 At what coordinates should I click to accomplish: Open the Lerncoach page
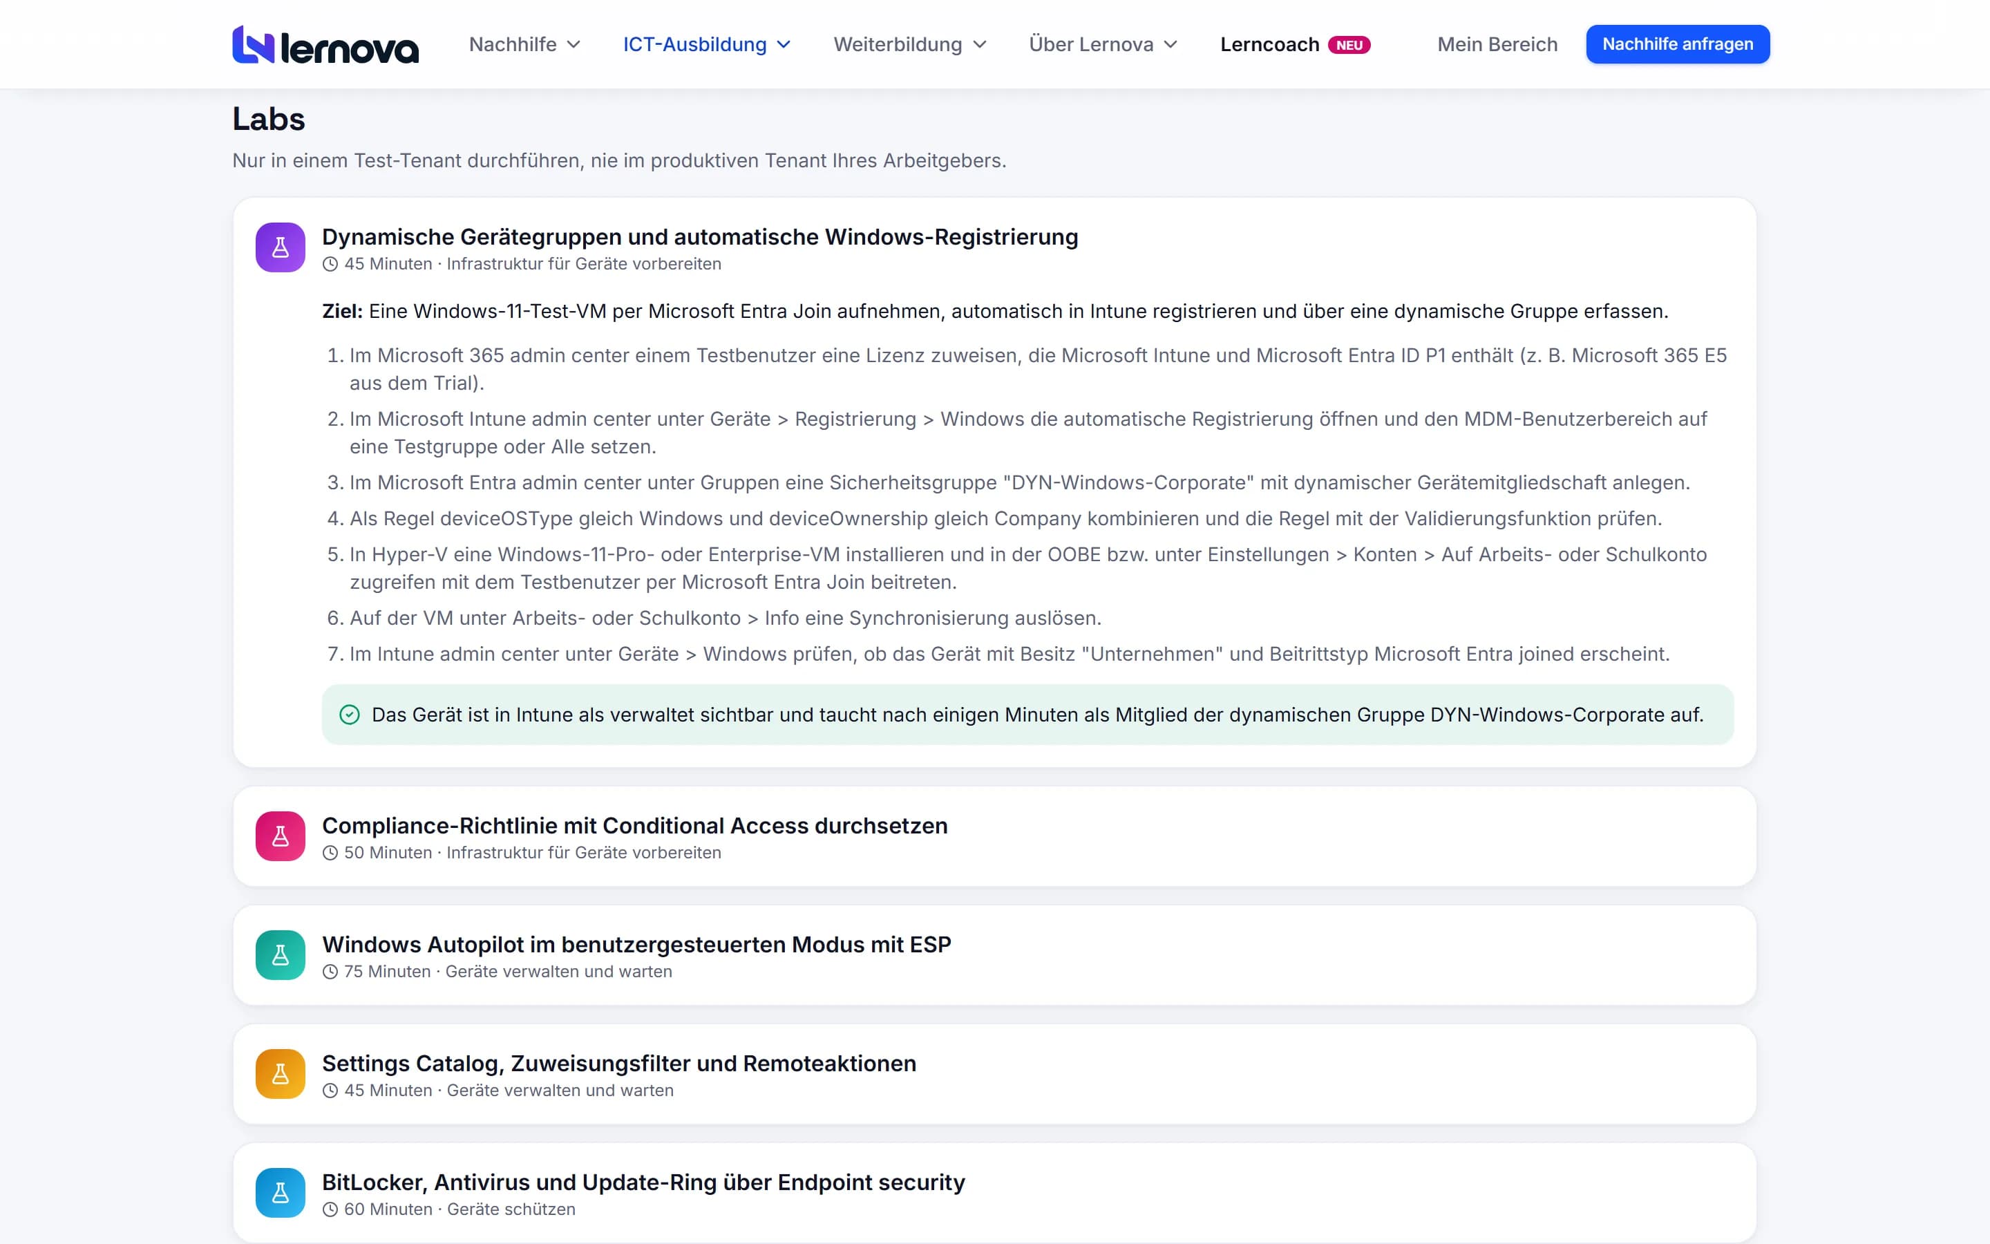tap(1269, 44)
